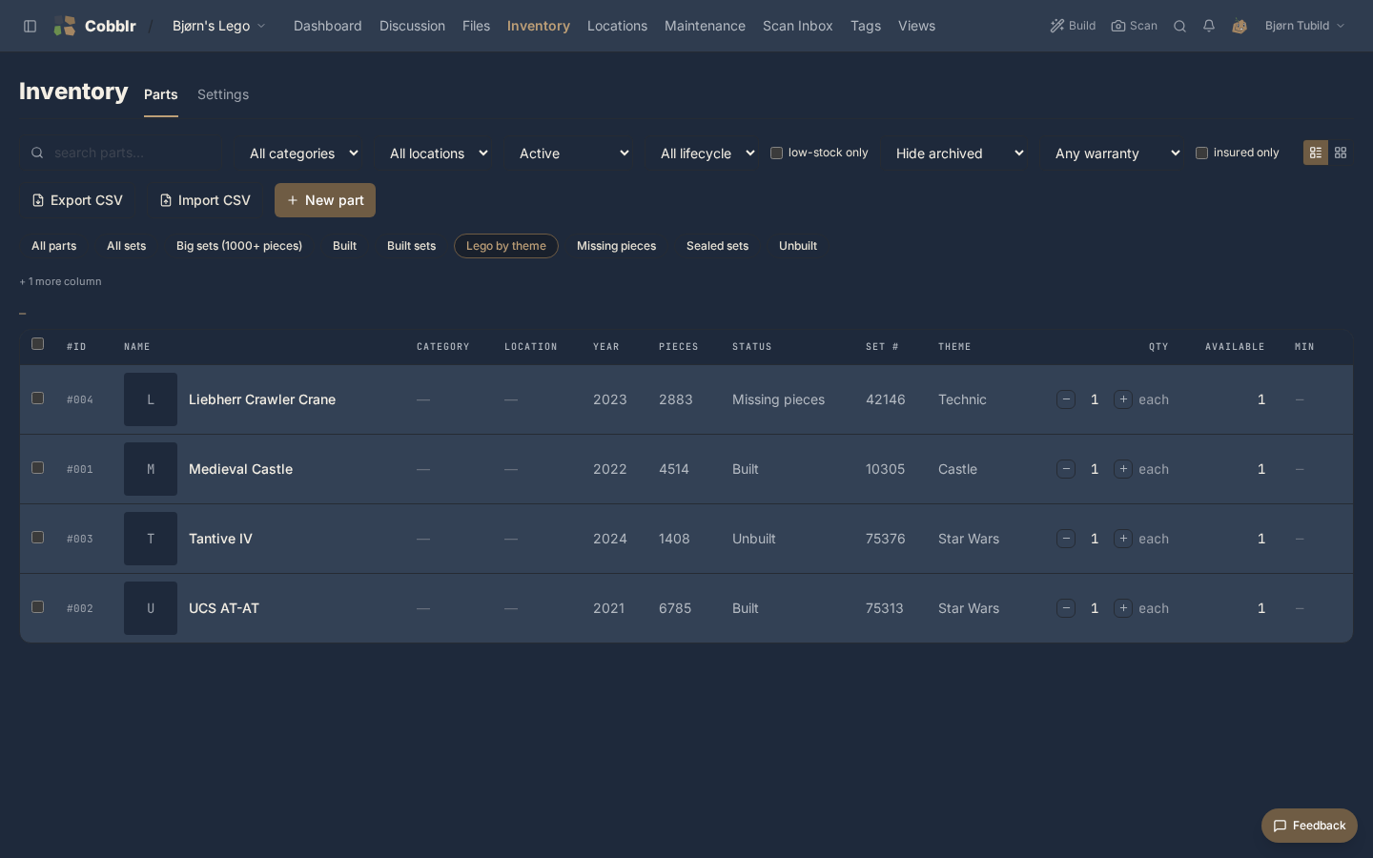Select the Missing pieces saved view

[x=616, y=246]
